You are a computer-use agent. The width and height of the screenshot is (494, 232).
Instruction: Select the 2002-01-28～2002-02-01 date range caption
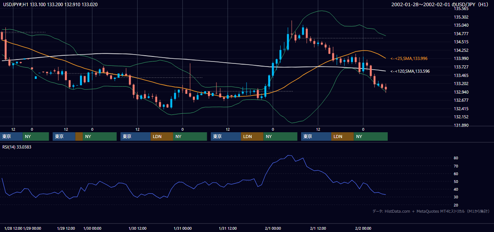pyautogui.click(x=440, y=5)
